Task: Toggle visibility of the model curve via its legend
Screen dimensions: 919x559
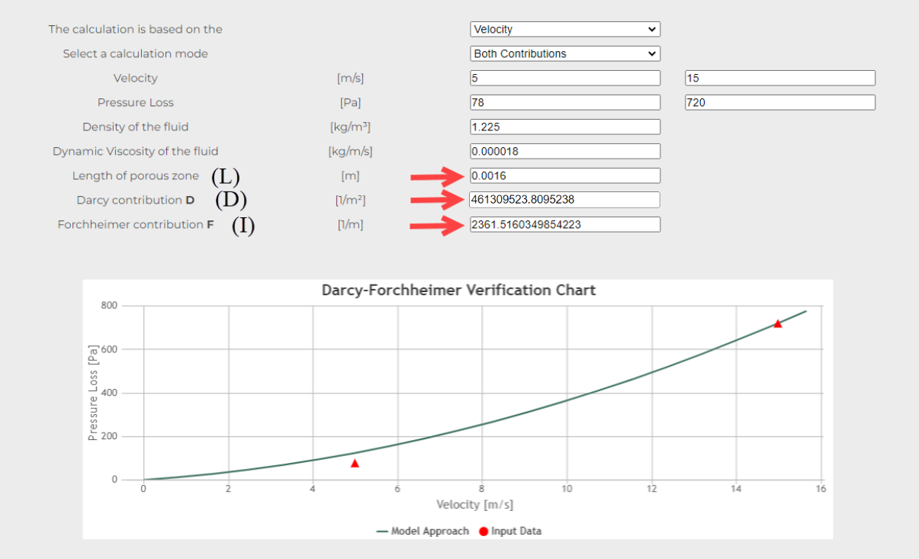Action: (403, 531)
